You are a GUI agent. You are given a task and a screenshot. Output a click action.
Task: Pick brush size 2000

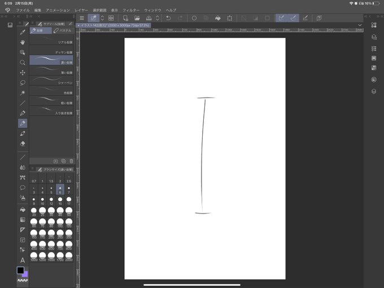pyautogui.click(x=69, y=256)
